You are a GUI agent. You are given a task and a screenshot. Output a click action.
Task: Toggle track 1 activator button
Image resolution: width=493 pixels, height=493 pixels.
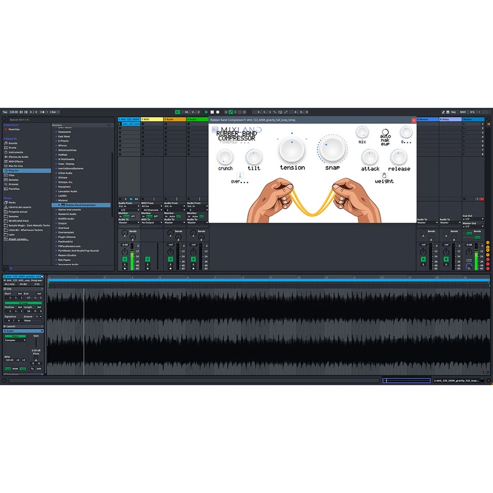pos(125,259)
